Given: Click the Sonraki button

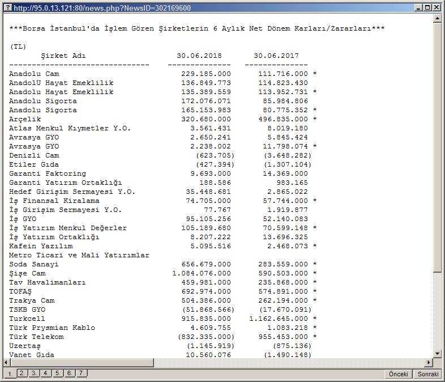Looking at the screenshot, I should click(x=427, y=374).
